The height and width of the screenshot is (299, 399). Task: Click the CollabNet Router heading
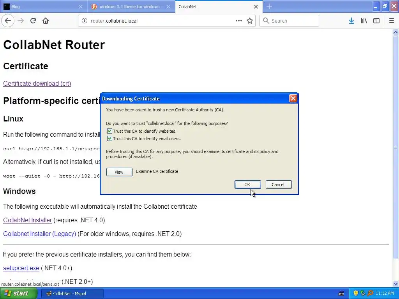(x=54, y=45)
